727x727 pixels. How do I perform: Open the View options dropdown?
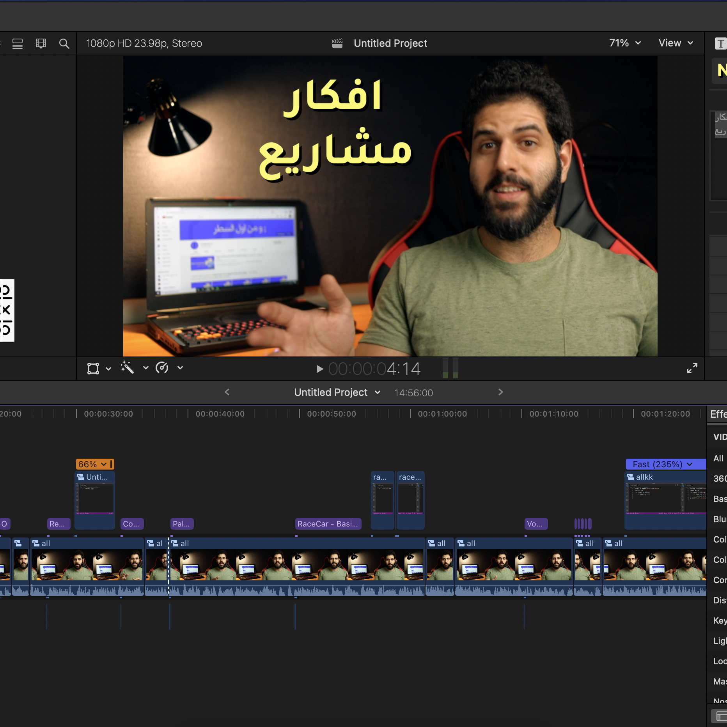click(676, 43)
